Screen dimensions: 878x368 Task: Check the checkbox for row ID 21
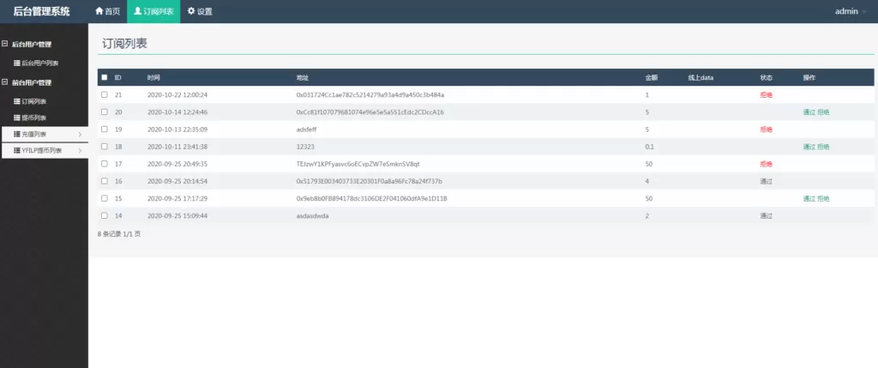click(104, 94)
